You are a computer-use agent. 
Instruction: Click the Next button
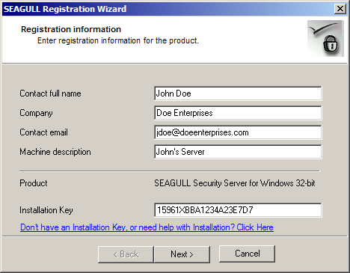coord(182,254)
